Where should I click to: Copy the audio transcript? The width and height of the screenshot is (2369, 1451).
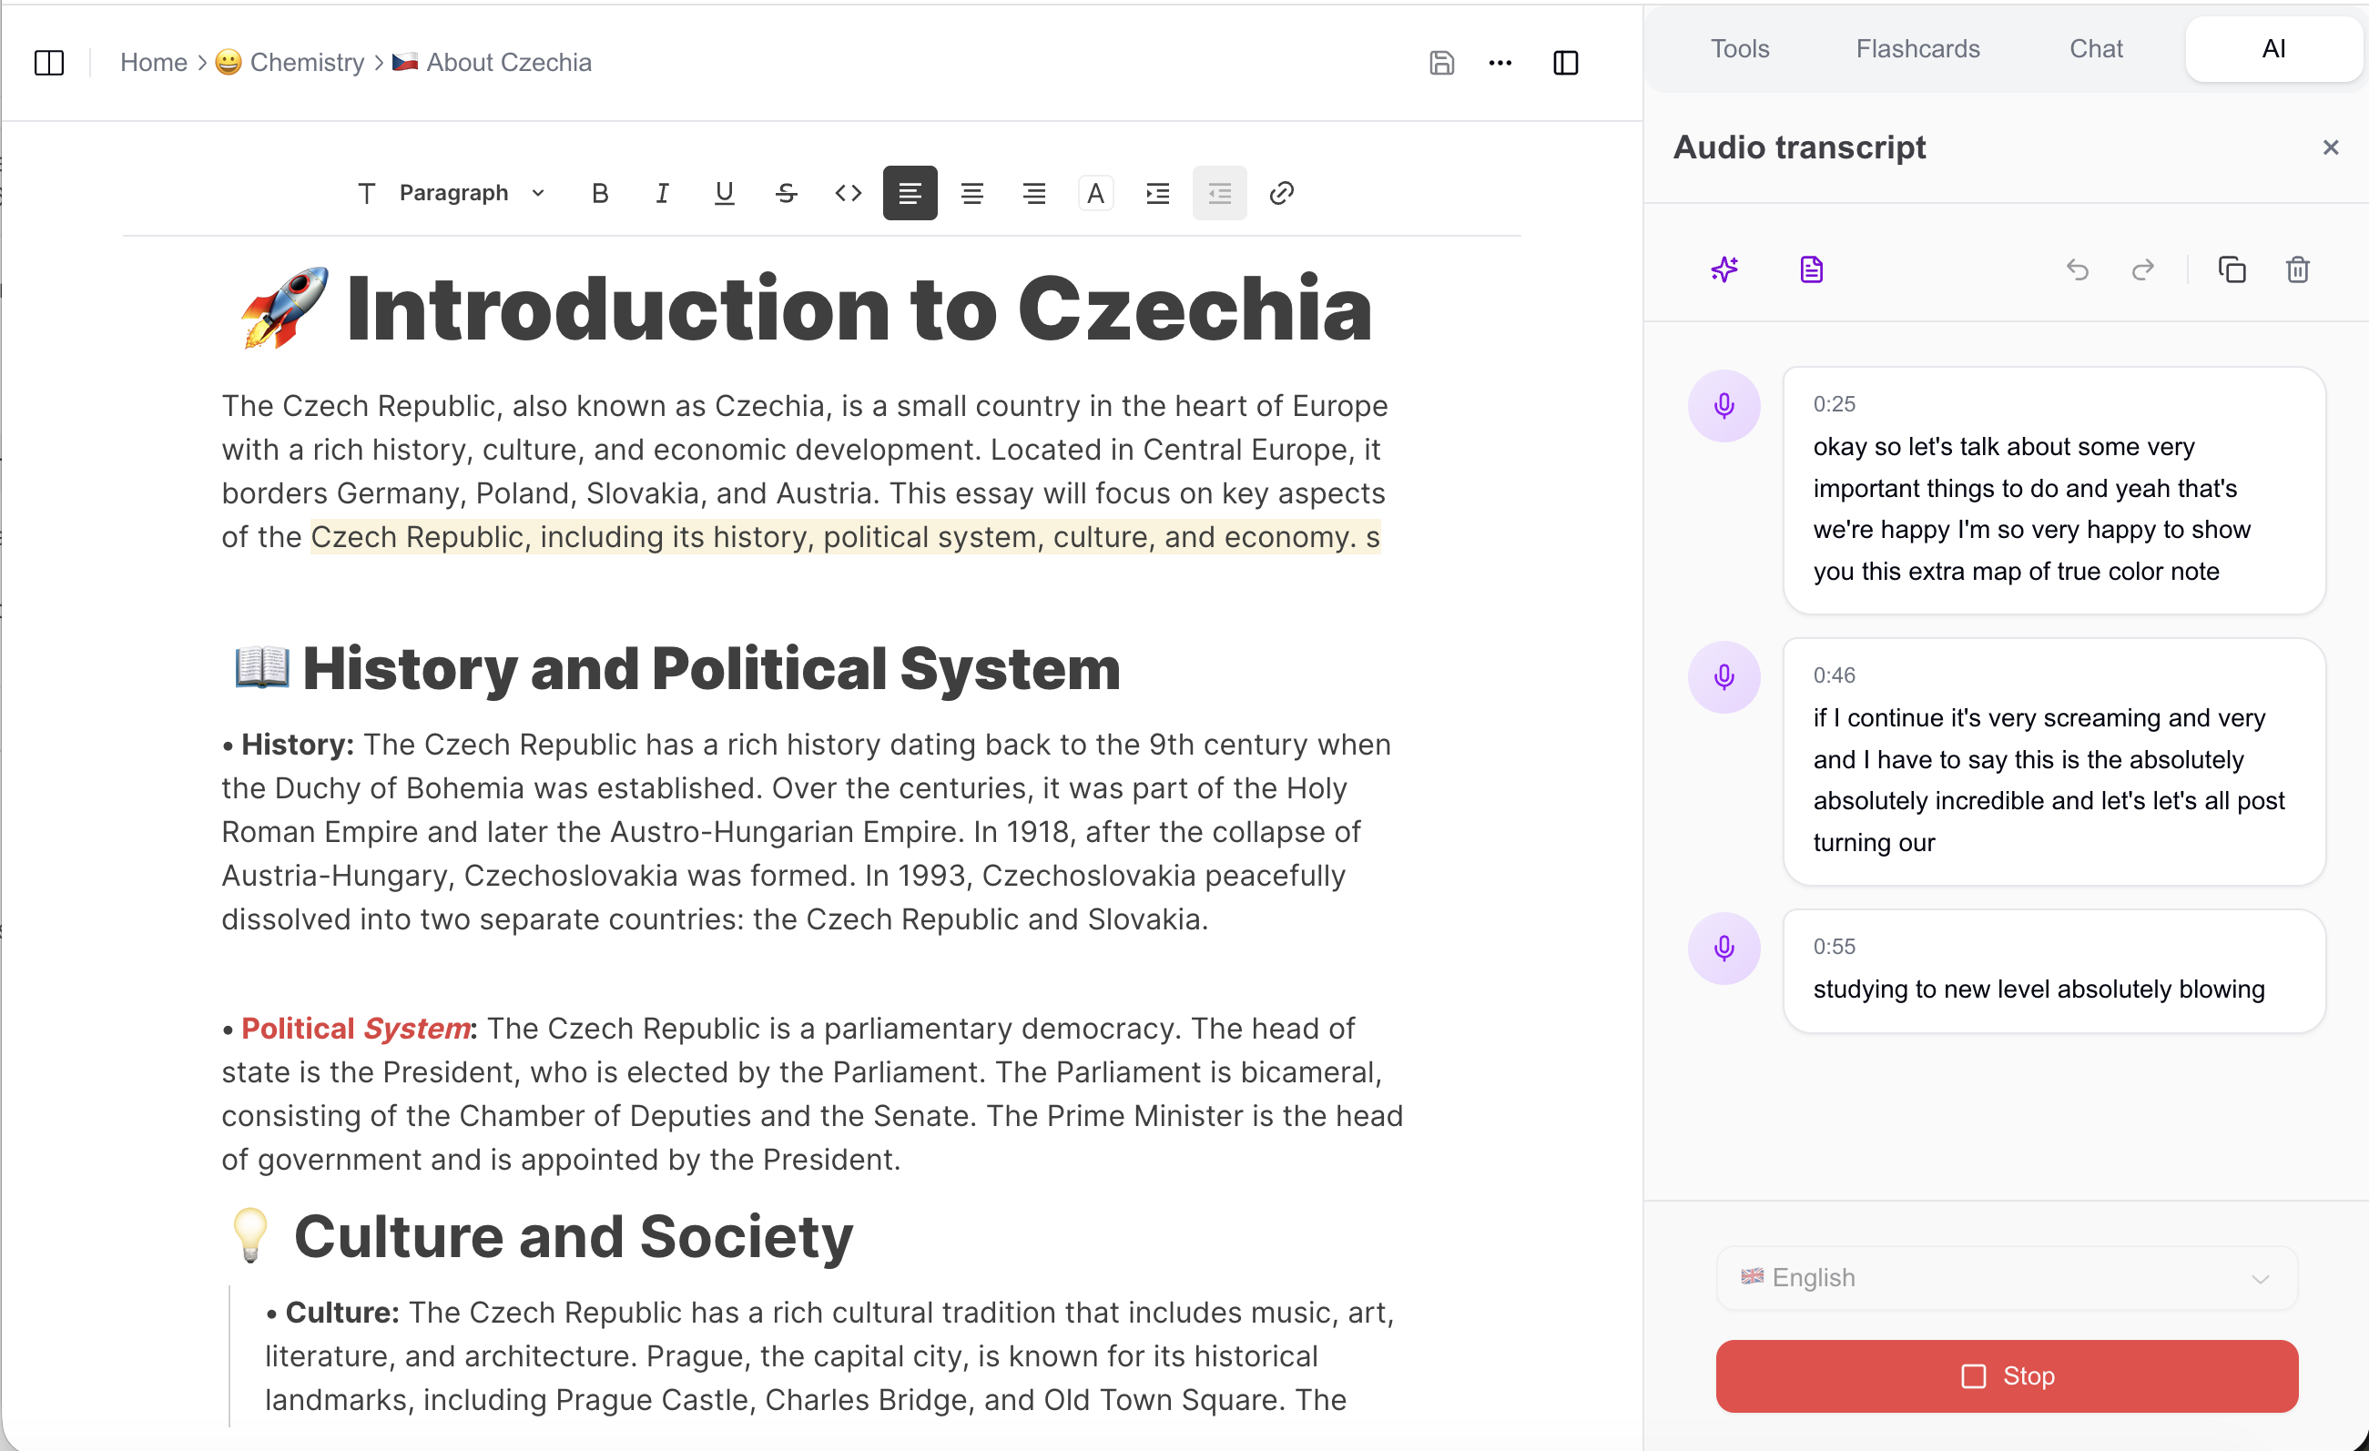(2232, 270)
